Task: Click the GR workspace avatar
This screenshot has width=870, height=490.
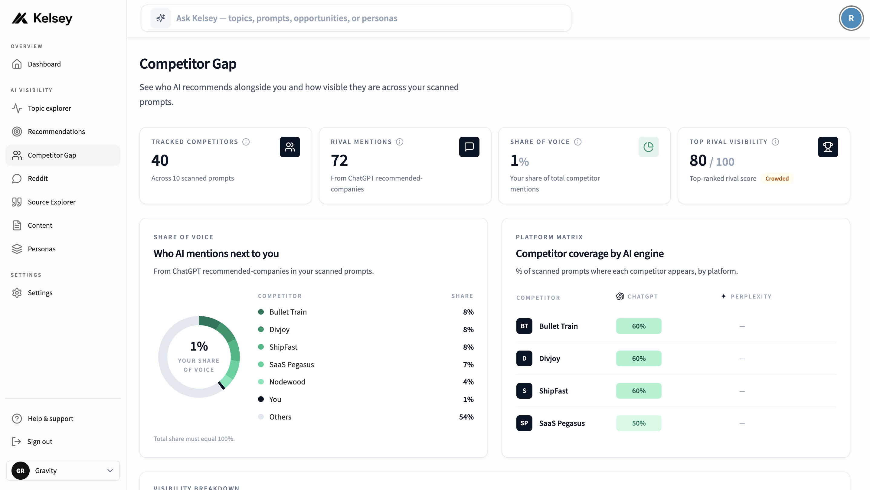Action: click(20, 470)
